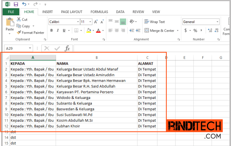Screen dimensions: 231x146
Task: Expand Paste options arrow
Action: tap(10, 34)
